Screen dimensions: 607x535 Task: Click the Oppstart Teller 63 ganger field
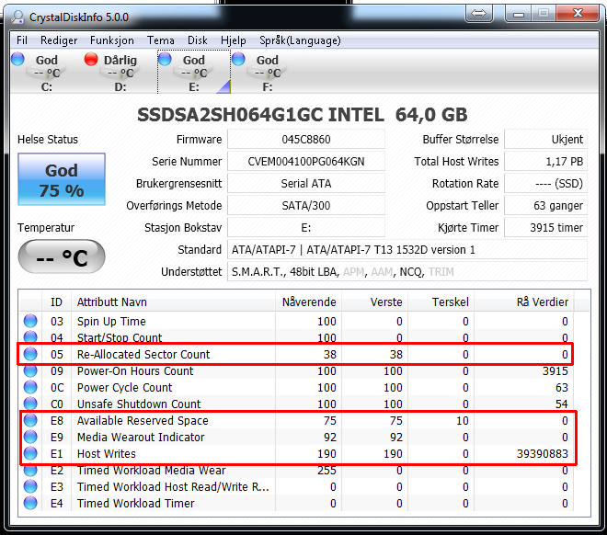click(545, 205)
